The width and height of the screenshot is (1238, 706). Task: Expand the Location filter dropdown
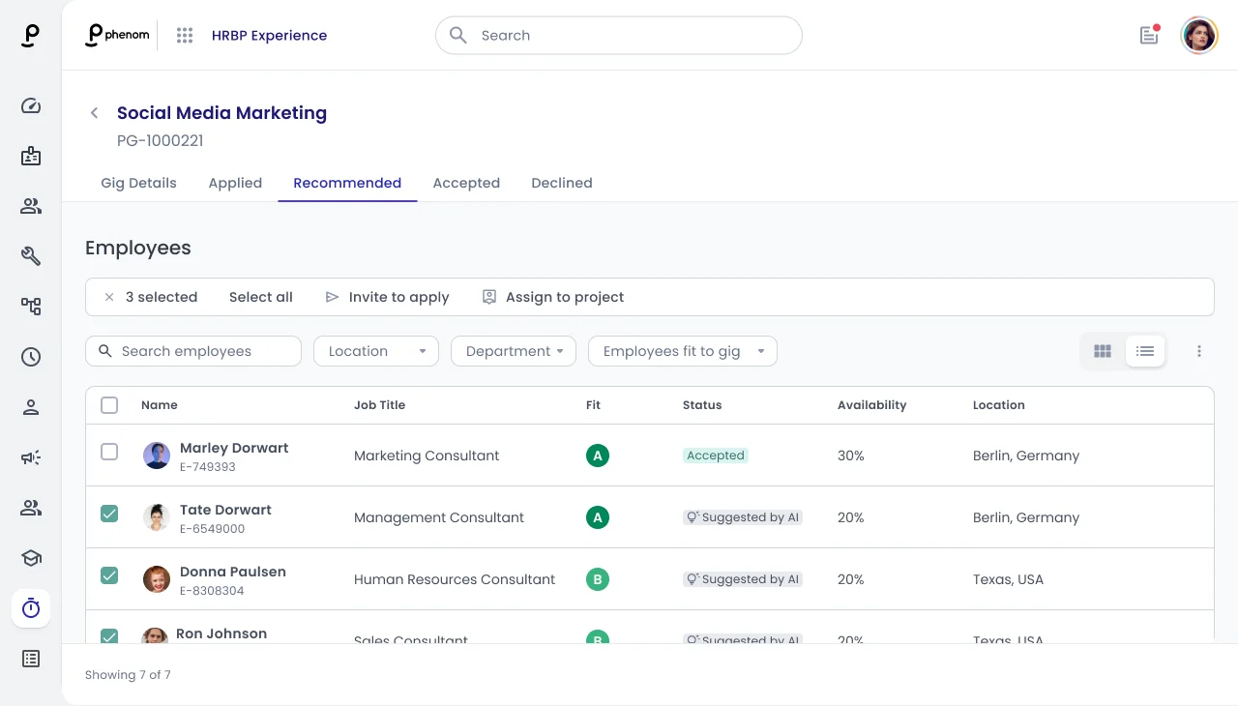pos(376,351)
